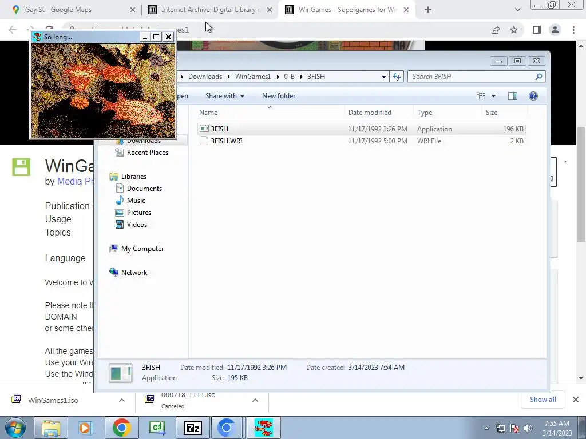The width and height of the screenshot is (586, 439).
Task: Click the So long... window title icon
Action: point(37,37)
